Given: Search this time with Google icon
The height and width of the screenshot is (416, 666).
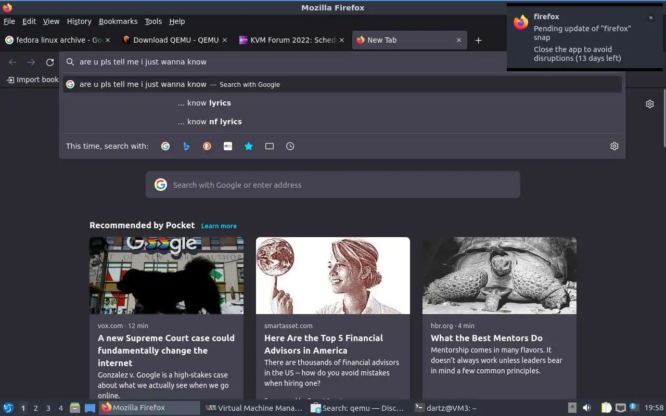Looking at the screenshot, I should pos(165,146).
